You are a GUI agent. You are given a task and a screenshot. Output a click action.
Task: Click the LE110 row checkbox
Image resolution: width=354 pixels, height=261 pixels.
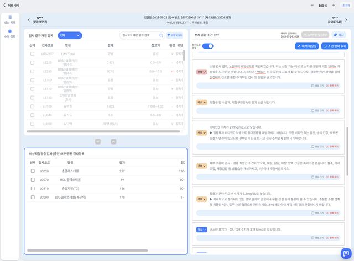pyautogui.click(x=32, y=89)
